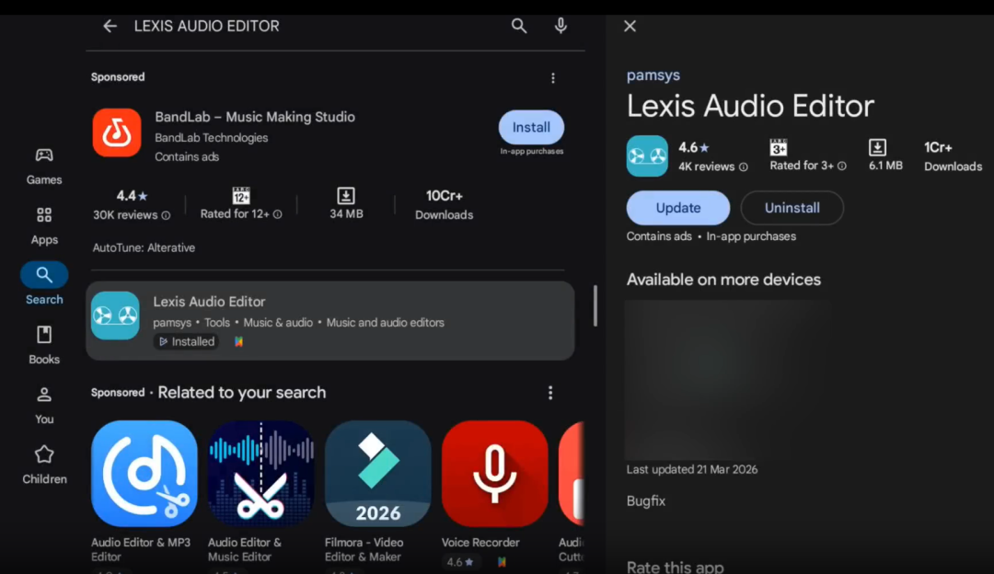Click the Voice Recorder app name
Image resolution: width=994 pixels, height=574 pixels.
click(x=480, y=543)
